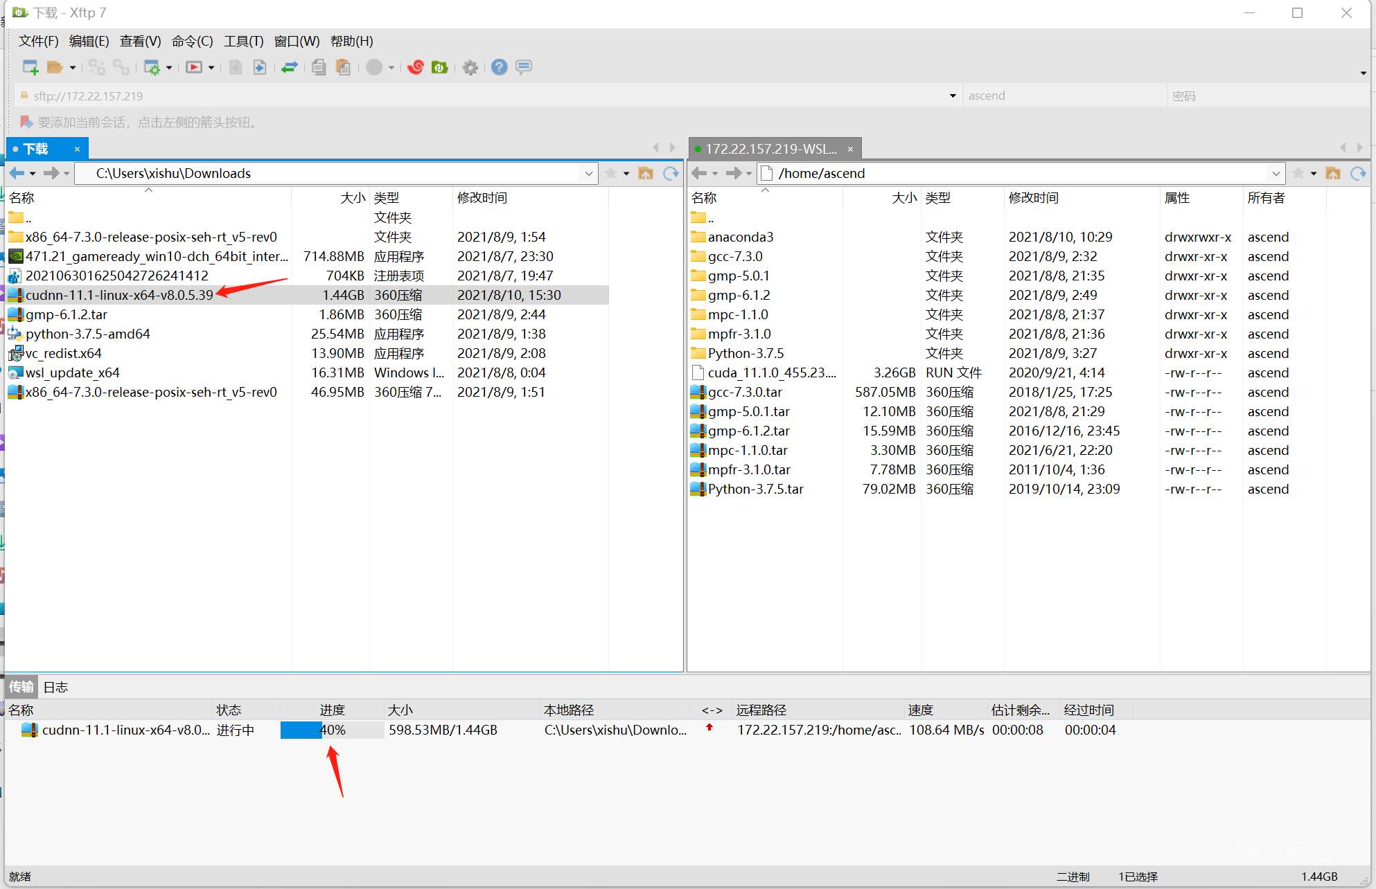
Task: Expand the remote path dropdown
Action: 1276,173
